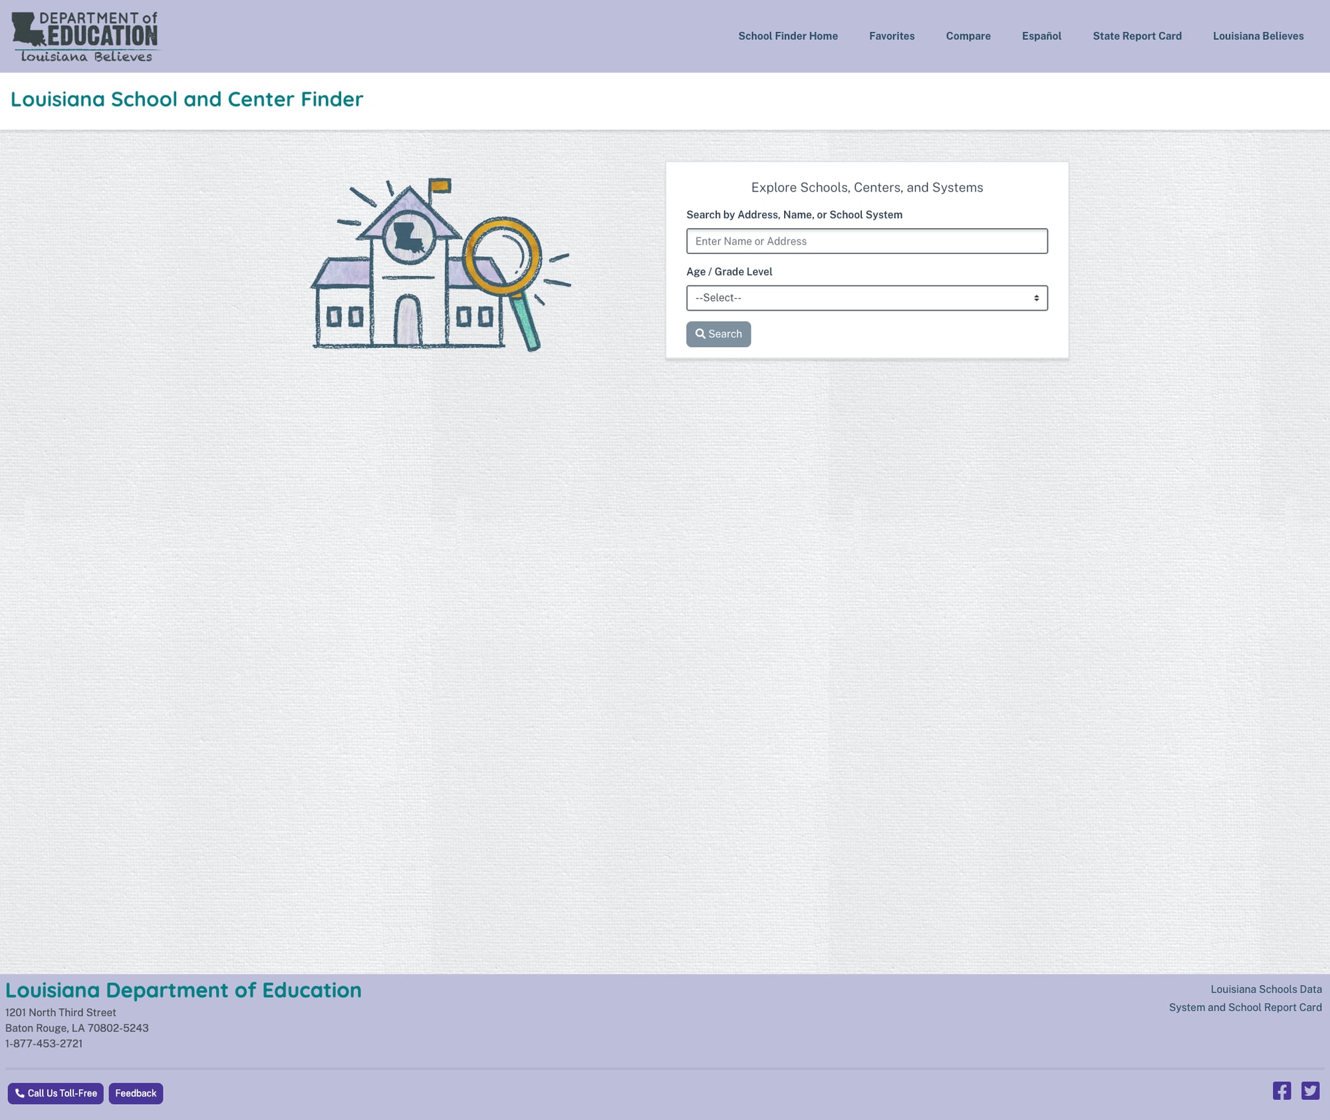The width and height of the screenshot is (1330, 1120).
Task: Click the address 1201 North Third Street
Action: click(61, 1012)
